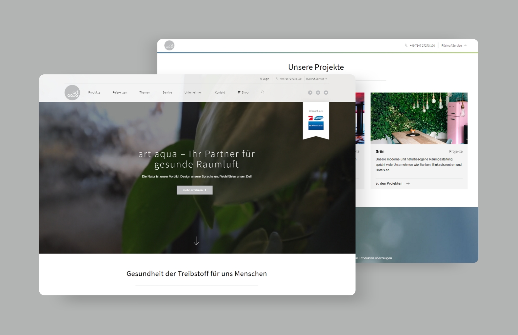Click the art aqua logo in the navigation bar
The height and width of the screenshot is (335, 518).
[x=72, y=92]
